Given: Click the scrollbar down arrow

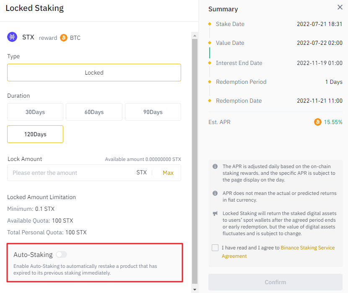Looking at the screenshot, I should click(x=194, y=289).
